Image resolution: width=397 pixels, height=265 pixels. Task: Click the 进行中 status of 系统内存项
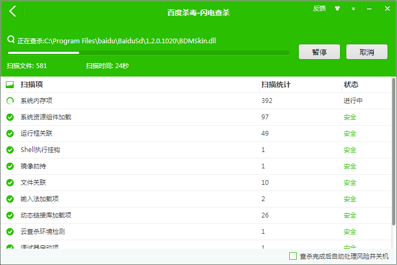coord(353,101)
